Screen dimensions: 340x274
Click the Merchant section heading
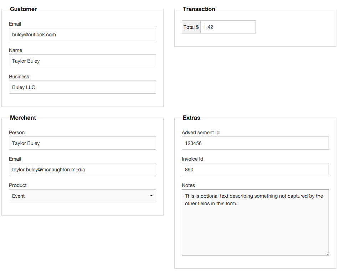point(23,118)
